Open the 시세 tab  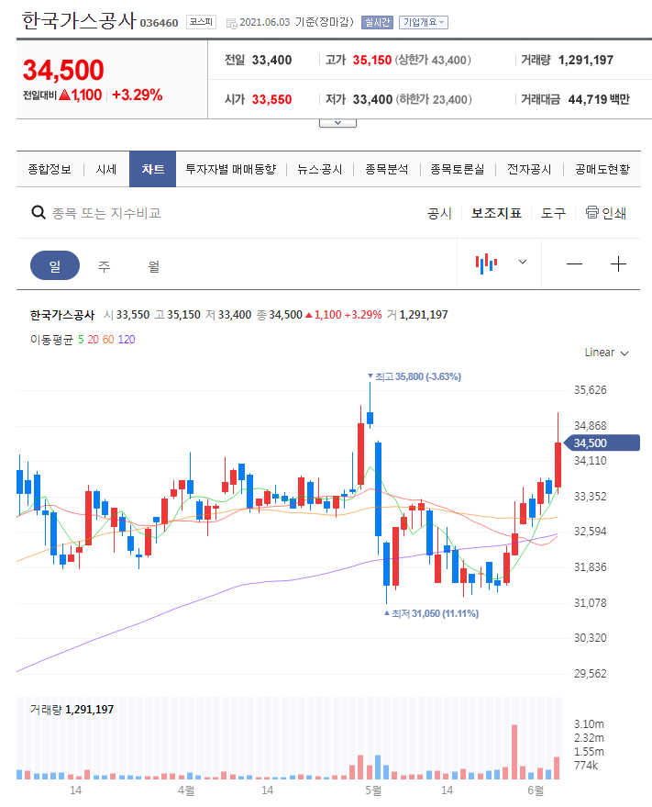[106, 169]
